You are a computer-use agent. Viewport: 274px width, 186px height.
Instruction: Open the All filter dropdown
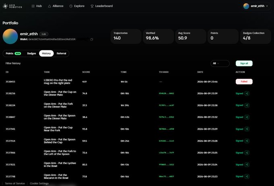coord(220,63)
